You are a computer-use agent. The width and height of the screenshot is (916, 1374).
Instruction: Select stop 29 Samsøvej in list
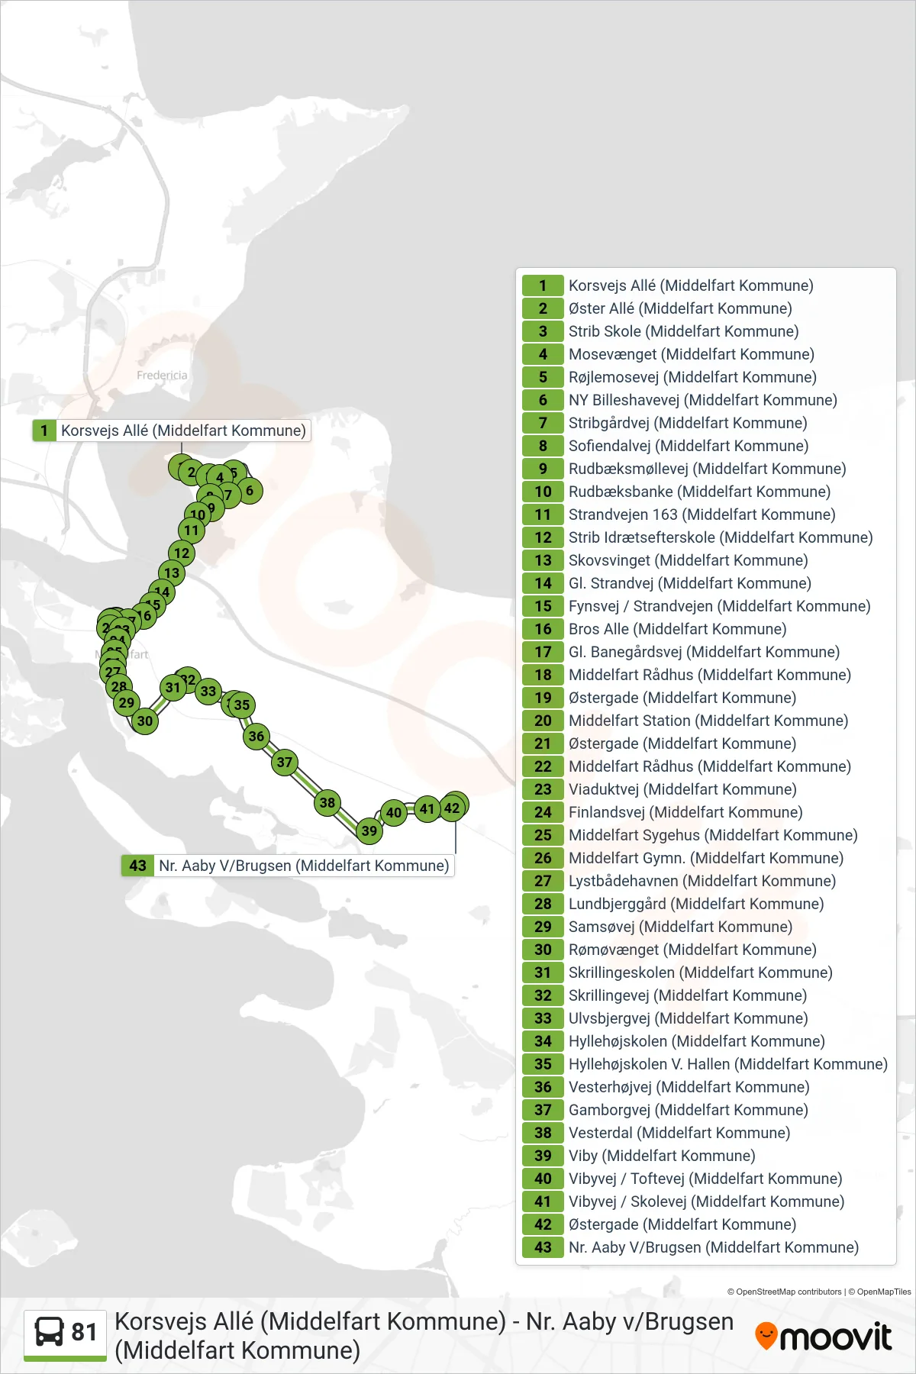pyautogui.click(x=705, y=927)
